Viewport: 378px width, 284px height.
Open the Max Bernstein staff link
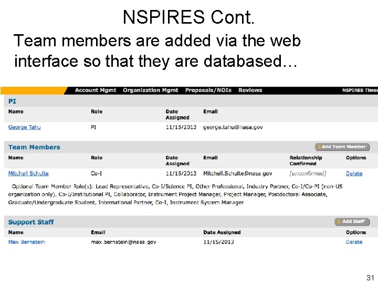point(27,242)
